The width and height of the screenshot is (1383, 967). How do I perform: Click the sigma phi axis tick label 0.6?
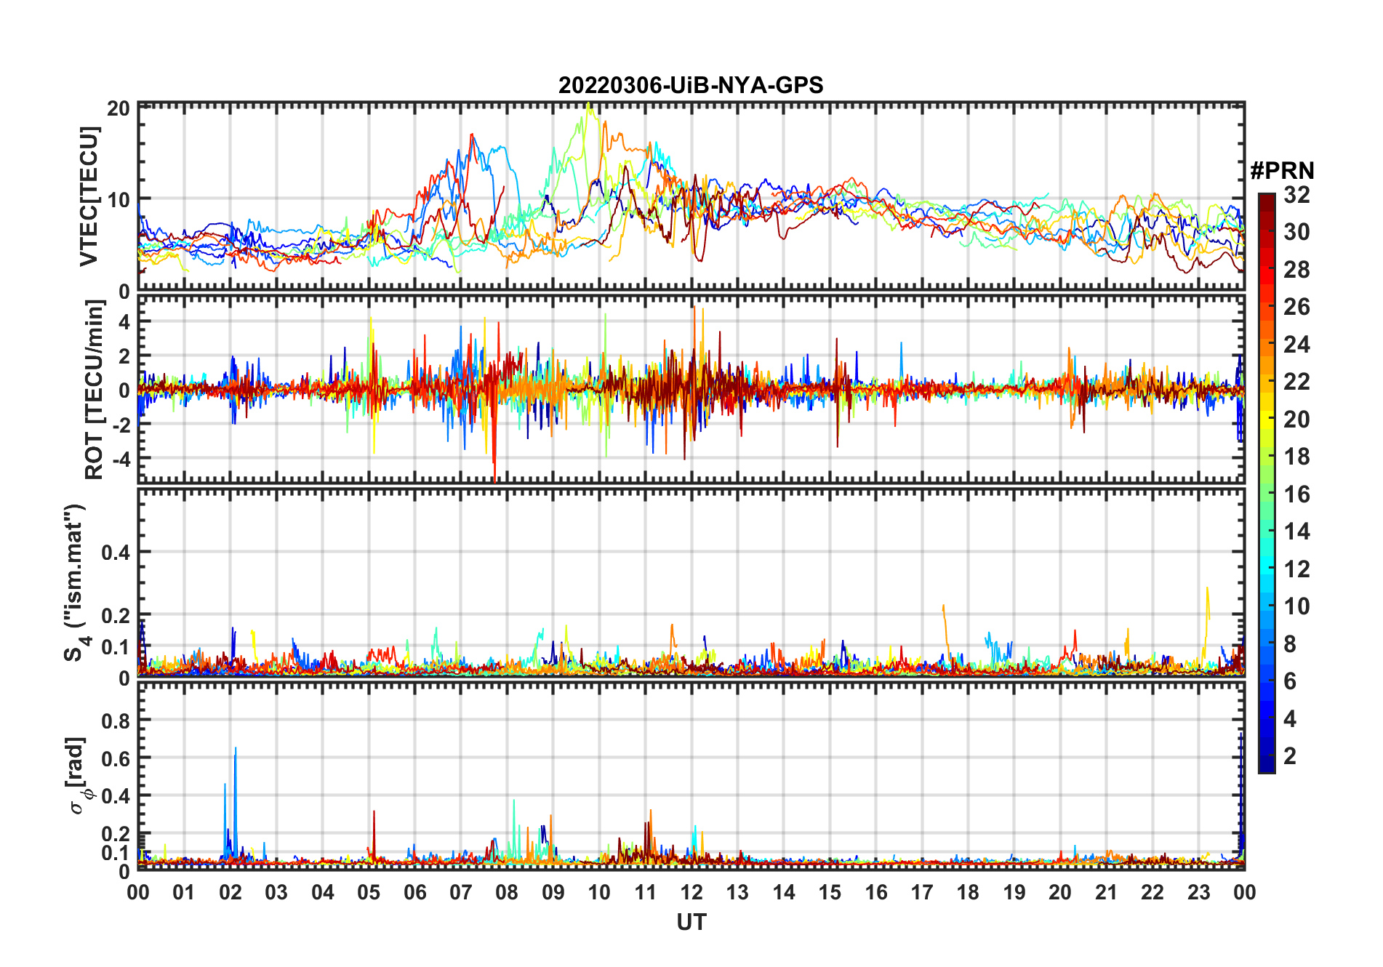click(116, 758)
